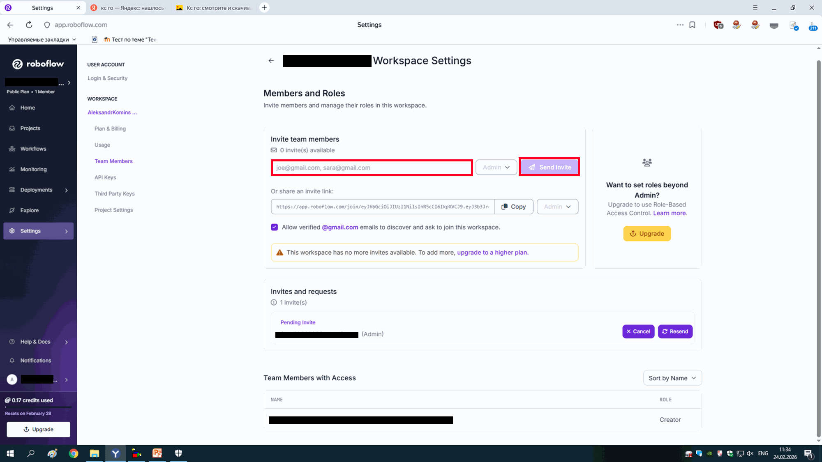
Task: Cancel the pending invite
Action: [638, 331]
